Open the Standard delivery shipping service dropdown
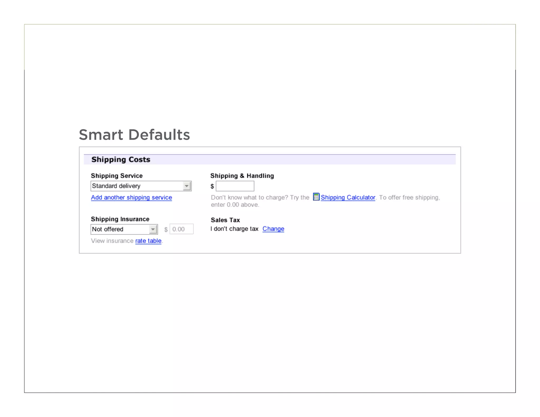 (x=141, y=186)
